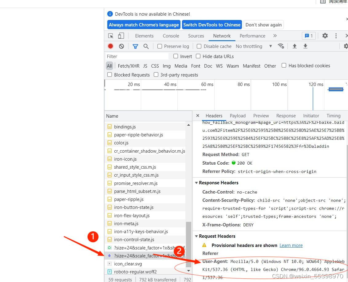Switch to the Sources panel

pyautogui.click(x=196, y=36)
